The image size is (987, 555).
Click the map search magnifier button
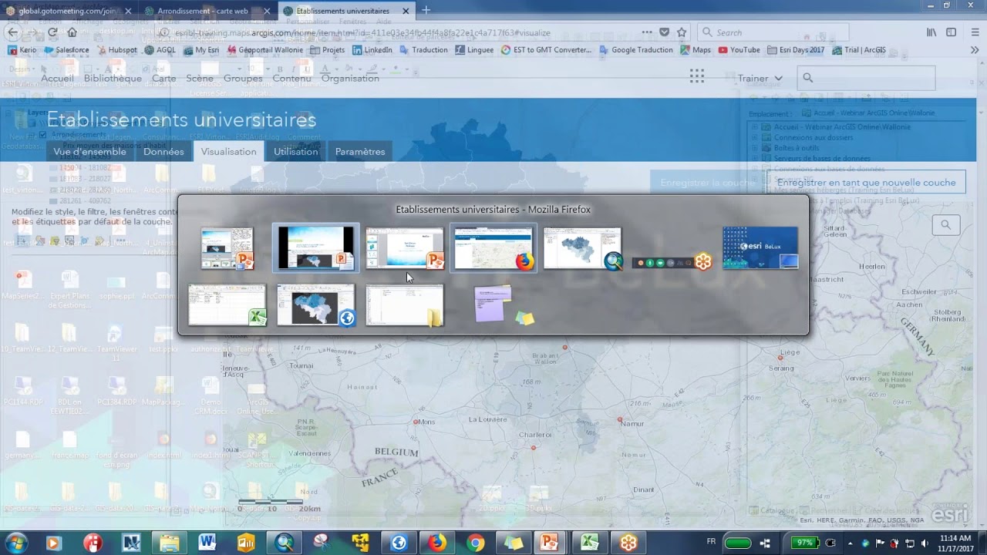pos(945,225)
